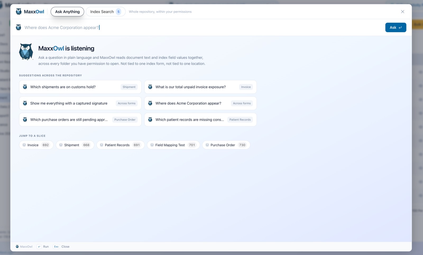Image resolution: width=423 pixels, height=255 pixels.
Task: Click owl icon on unpaid invoice suggestion
Action: click(x=150, y=87)
